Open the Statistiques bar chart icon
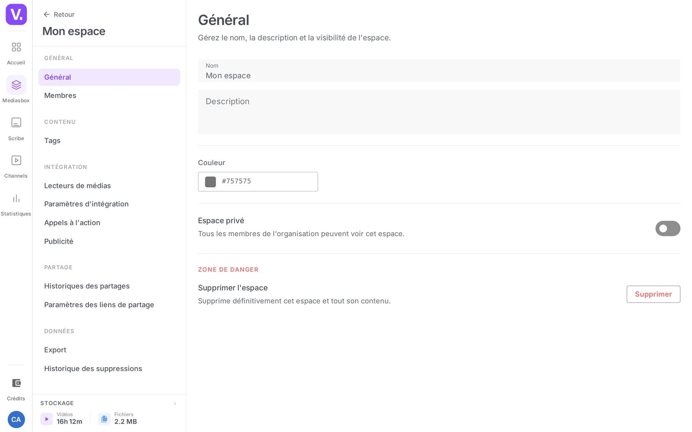This screenshot has height=432, width=692. coord(16,198)
